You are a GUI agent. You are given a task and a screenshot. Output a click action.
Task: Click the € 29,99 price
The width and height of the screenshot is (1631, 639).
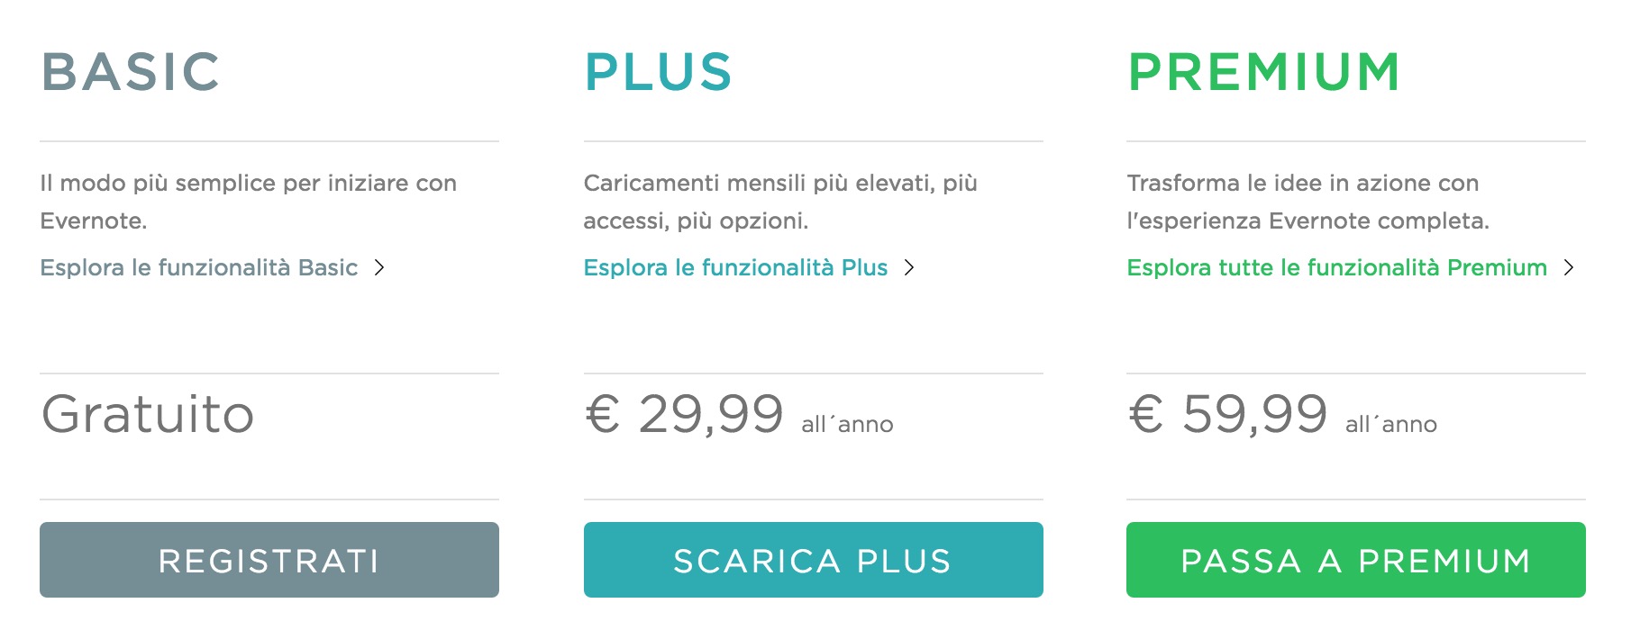pyautogui.click(x=685, y=415)
